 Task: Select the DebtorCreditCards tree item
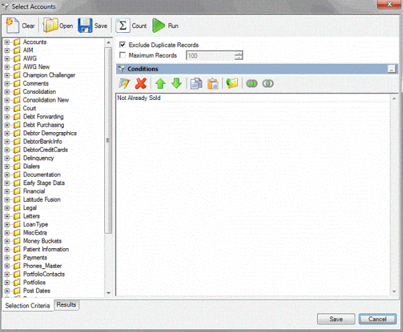pyautogui.click(x=45, y=150)
